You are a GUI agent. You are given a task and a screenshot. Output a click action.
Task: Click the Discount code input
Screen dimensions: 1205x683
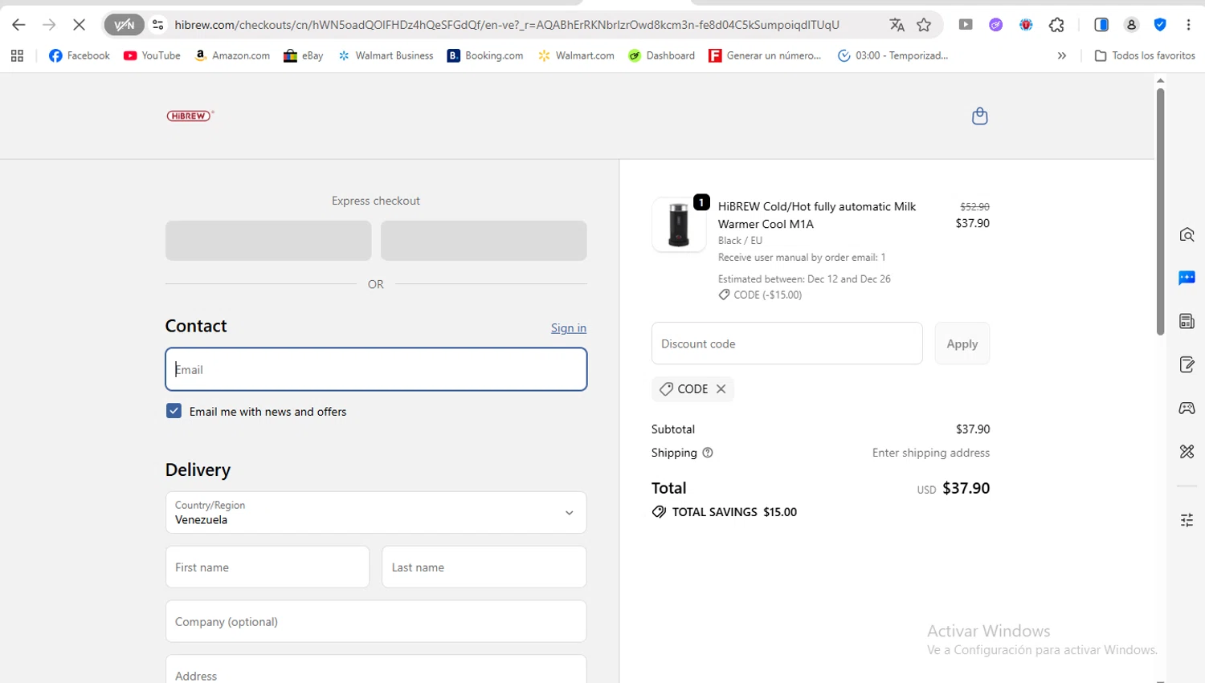787,344
